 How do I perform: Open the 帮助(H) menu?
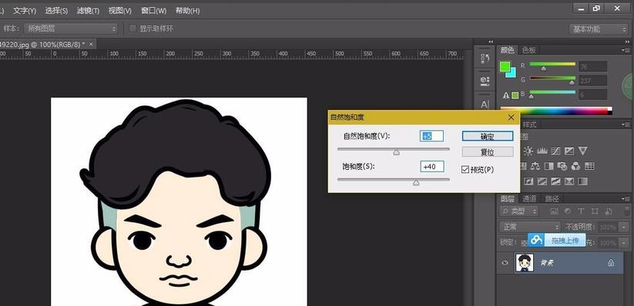click(188, 11)
